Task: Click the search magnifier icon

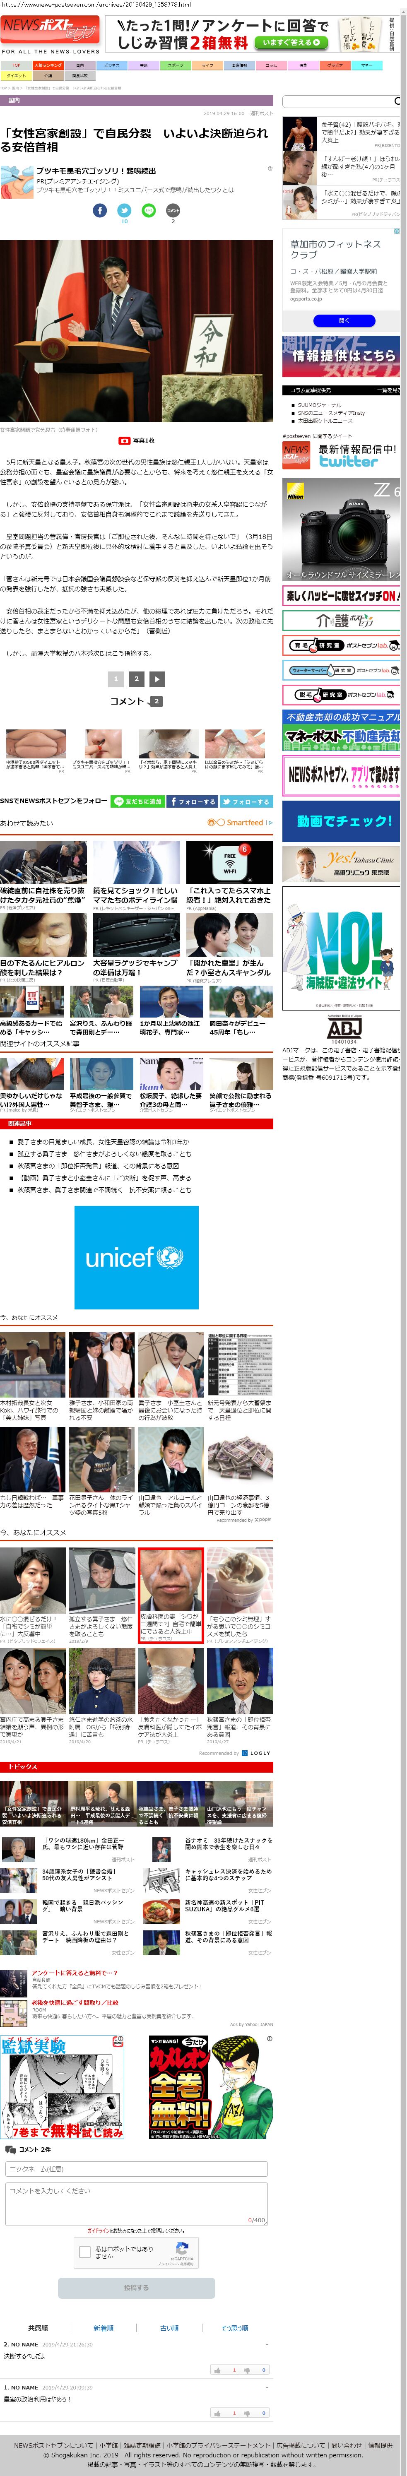Action: click(x=397, y=101)
